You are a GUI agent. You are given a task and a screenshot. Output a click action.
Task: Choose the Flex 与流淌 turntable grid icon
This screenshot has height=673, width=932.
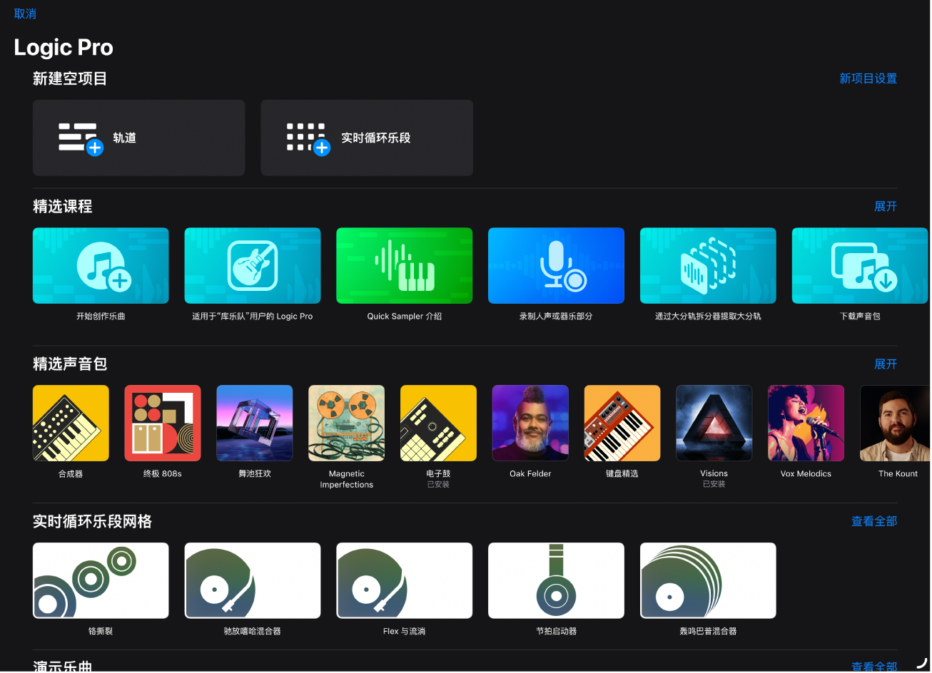pyautogui.click(x=405, y=580)
